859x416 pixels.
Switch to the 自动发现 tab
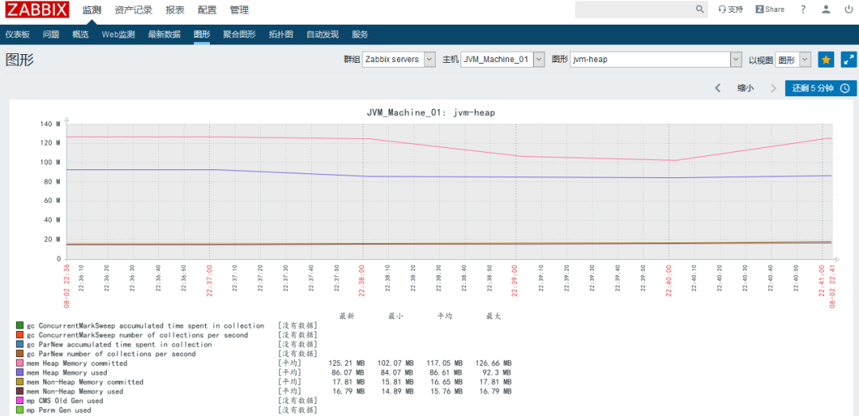[x=323, y=34]
